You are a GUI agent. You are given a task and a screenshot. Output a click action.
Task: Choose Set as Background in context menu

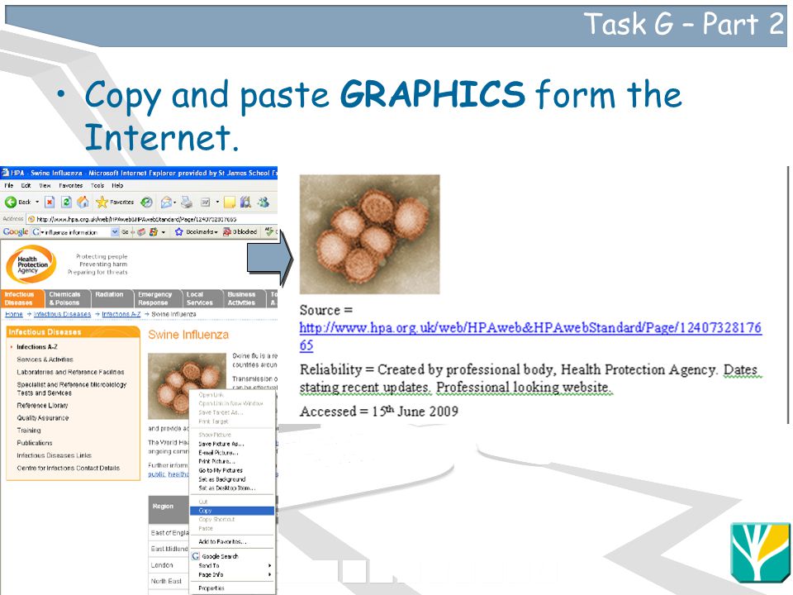click(232, 479)
